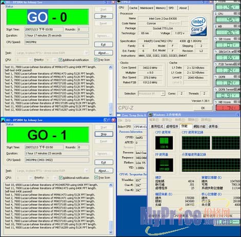Viewport: 241px width, 237px height.
Task: Click the CPU temperature monitor display
Action: tap(228, 20)
